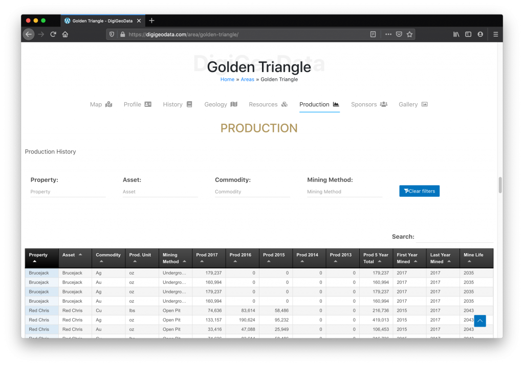The image size is (524, 366).
Task: Click the browser forward arrow
Action: click(41, 34)
